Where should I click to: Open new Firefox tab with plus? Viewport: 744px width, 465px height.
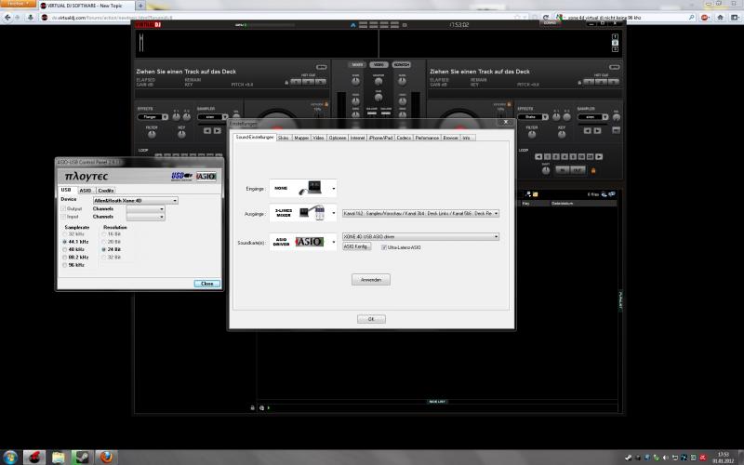140,6
